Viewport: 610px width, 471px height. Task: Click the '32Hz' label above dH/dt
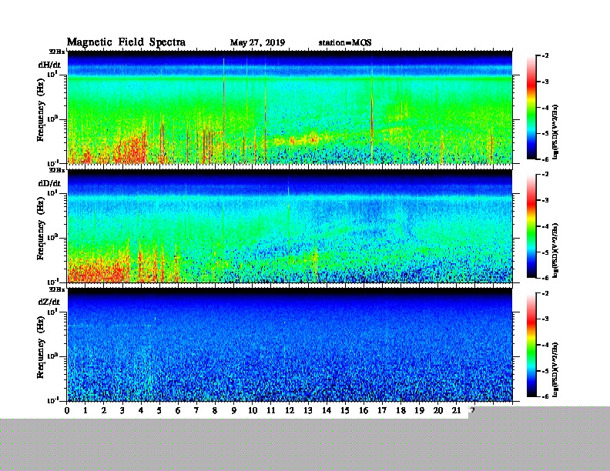click(x=57, y=52)
